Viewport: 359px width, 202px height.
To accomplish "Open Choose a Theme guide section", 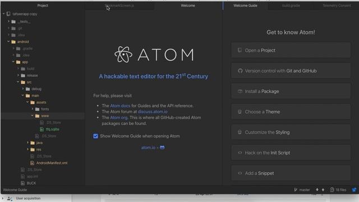I will (x=291, y=112).
